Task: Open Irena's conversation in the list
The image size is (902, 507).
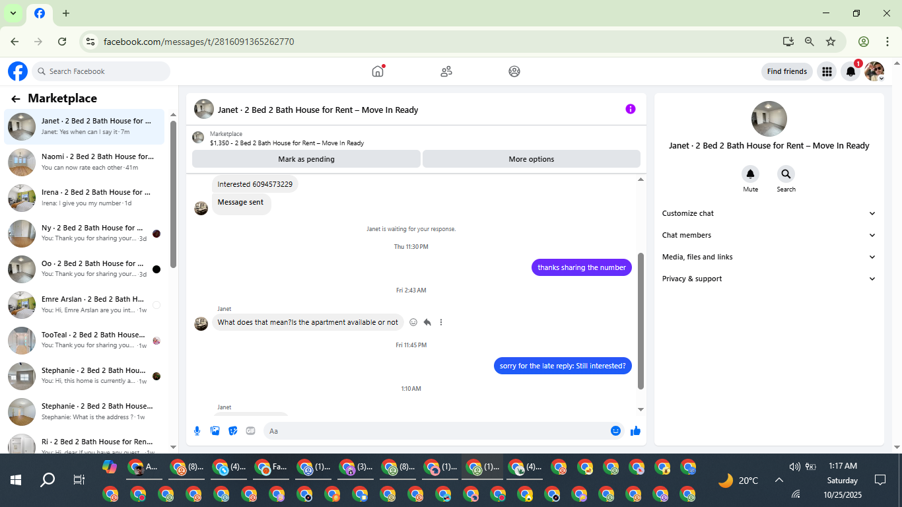Action: point(85,197)
